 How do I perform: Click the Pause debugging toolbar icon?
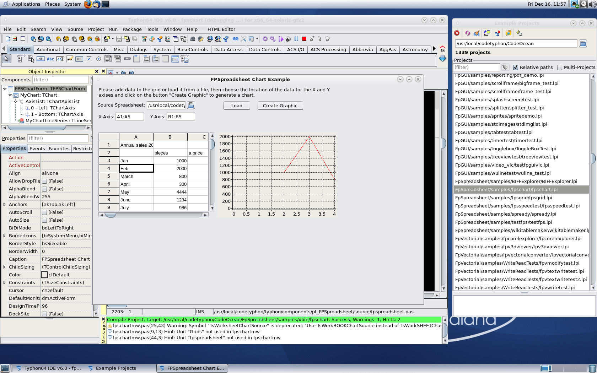click(x=296, y=39)
